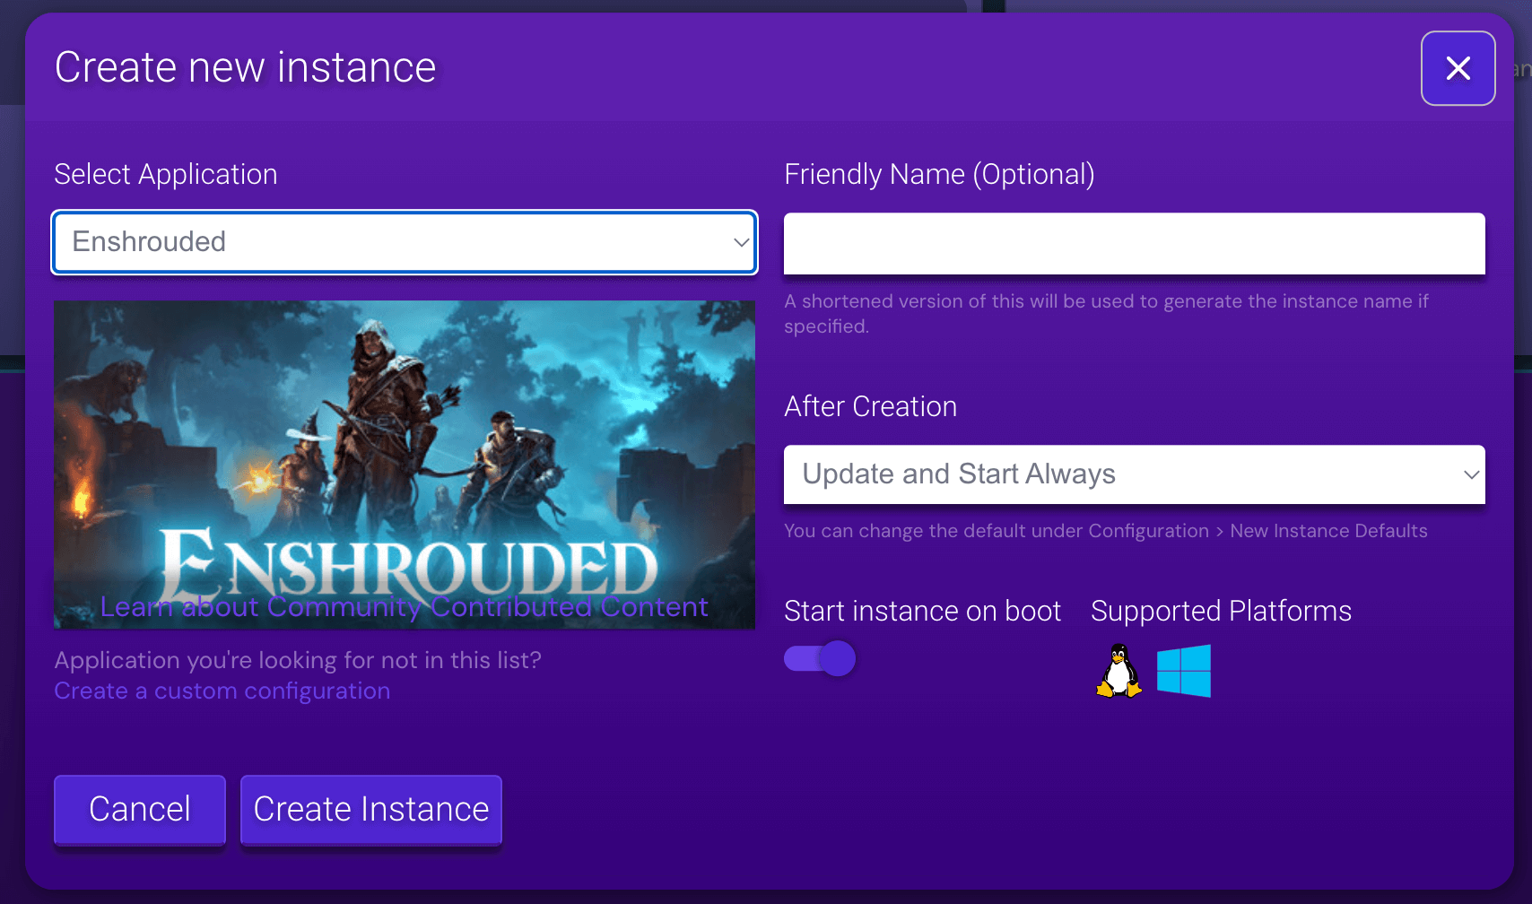Toggle the boot startup switch off
The width and height of the screenshot is (1532, 904).
(x=819, y=657)
